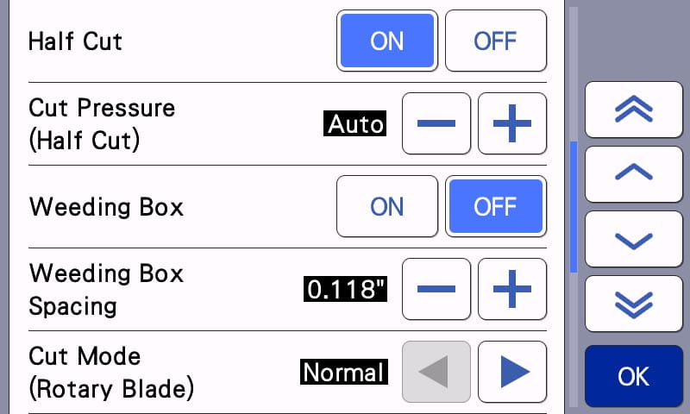Click the 0.118" spacing value
The height and width of the screenshot is (414, 690).
click(x=345, y=290)
